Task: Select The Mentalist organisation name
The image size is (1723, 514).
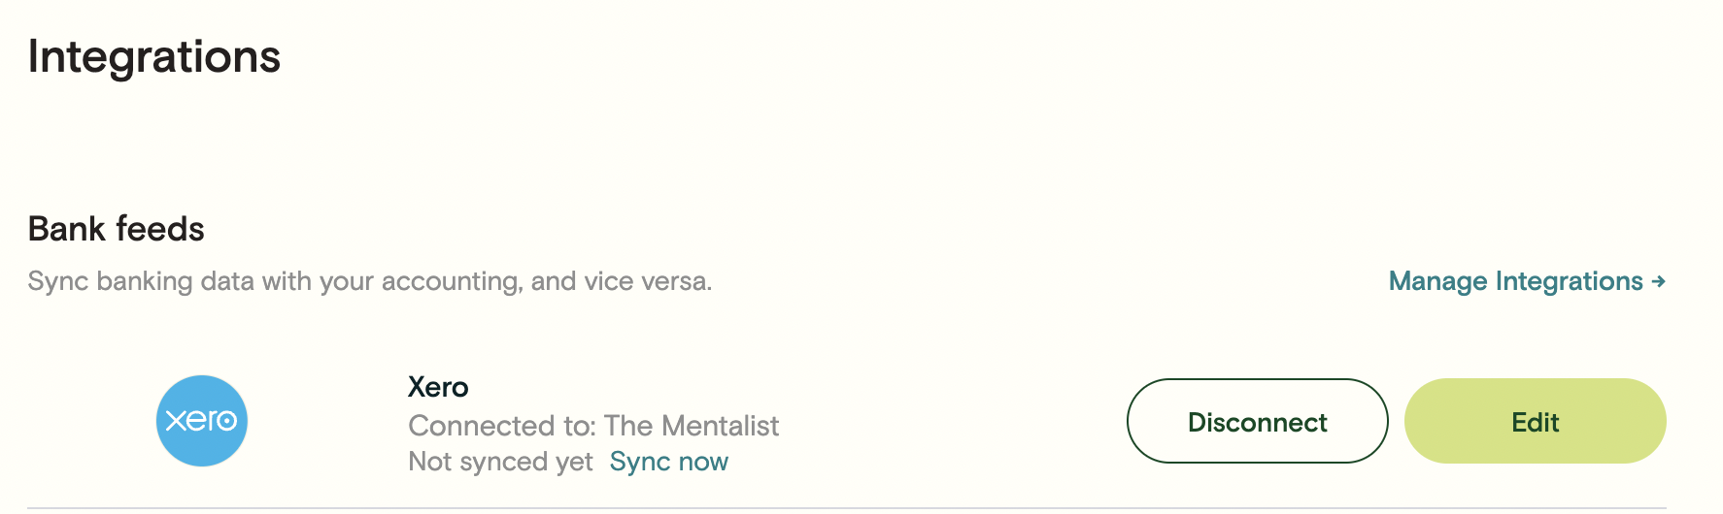Action: pos(692,426)
